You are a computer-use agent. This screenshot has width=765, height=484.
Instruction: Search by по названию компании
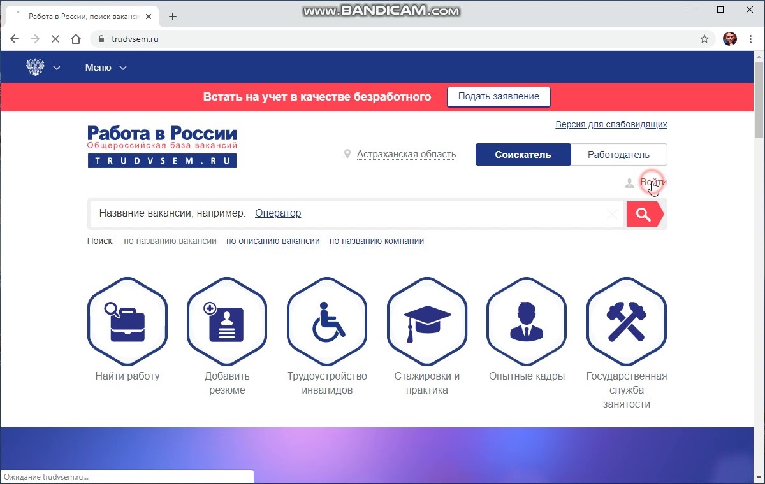[x=377, y=241]
